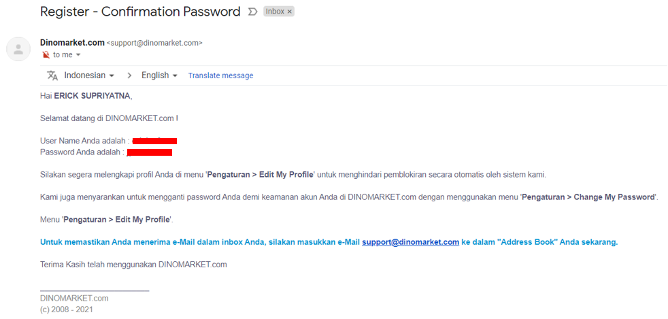Open the Indonesian source language dropdown
This screenshot has width=668, height=319.
pos(89,75)
